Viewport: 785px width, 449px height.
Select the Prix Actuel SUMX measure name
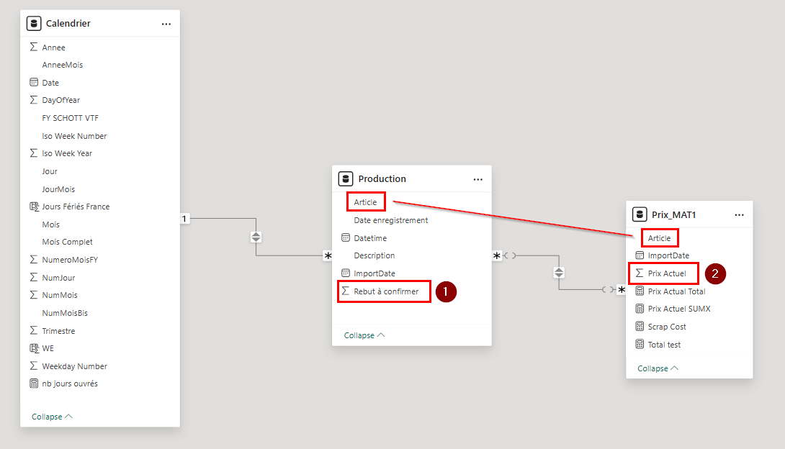(x=679, y=309)
